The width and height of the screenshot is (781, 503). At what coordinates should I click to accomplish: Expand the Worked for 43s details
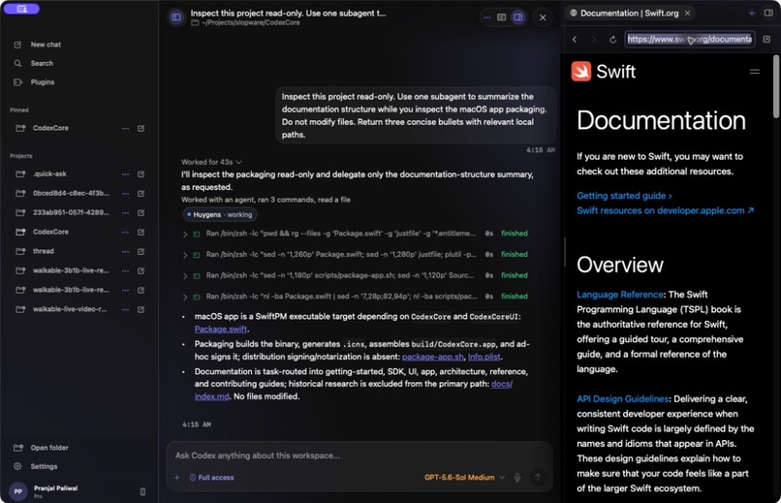[x=211, y=162]
